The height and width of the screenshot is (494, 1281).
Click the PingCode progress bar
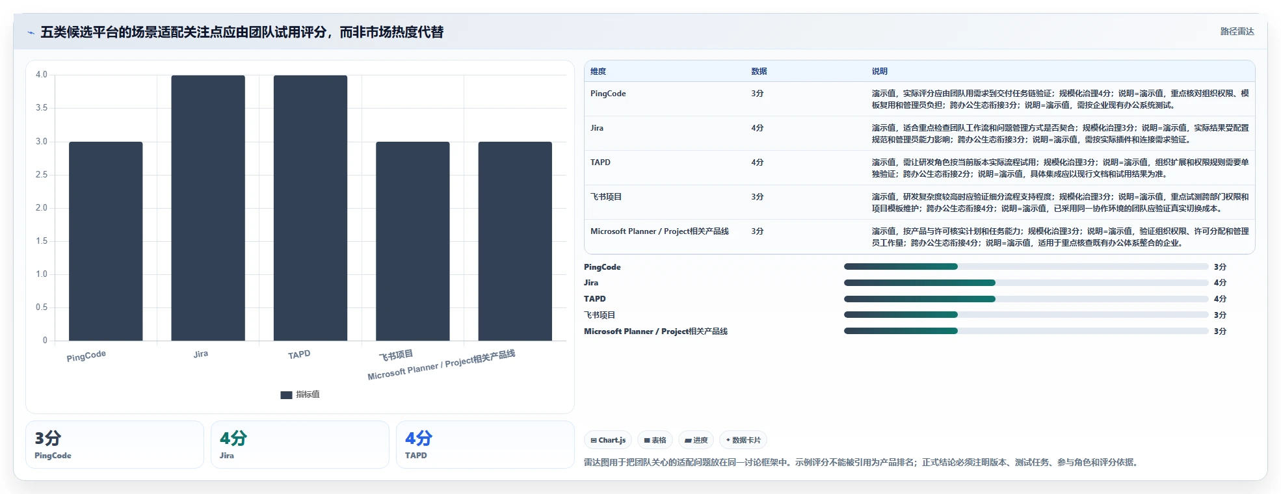coord(1026,266)
